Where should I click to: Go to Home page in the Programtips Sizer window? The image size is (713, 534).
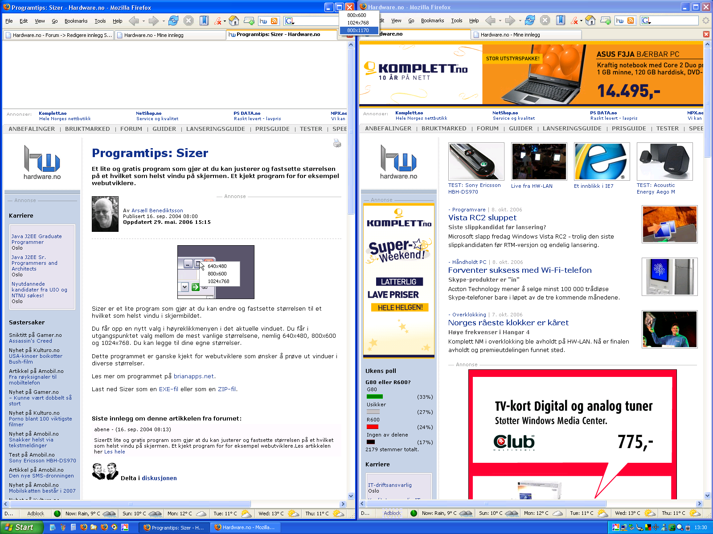coord(234,20)
